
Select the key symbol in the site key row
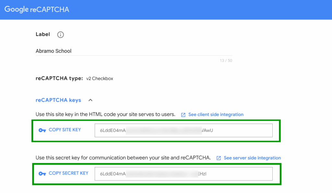click(42, 130)
